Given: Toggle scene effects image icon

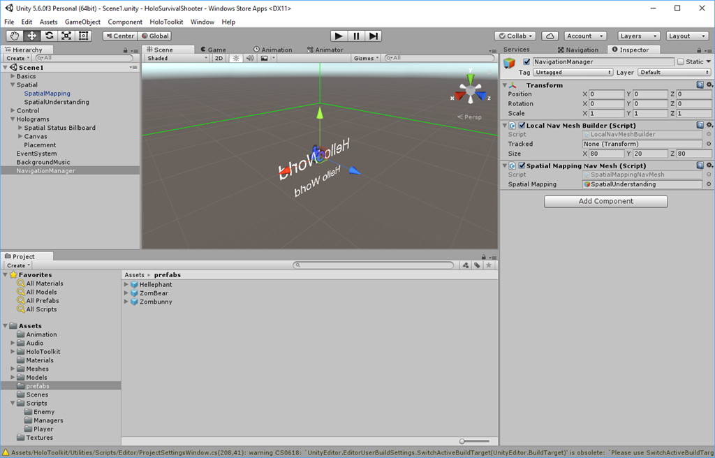Looking at the screenshot, I should coord(264,58).
